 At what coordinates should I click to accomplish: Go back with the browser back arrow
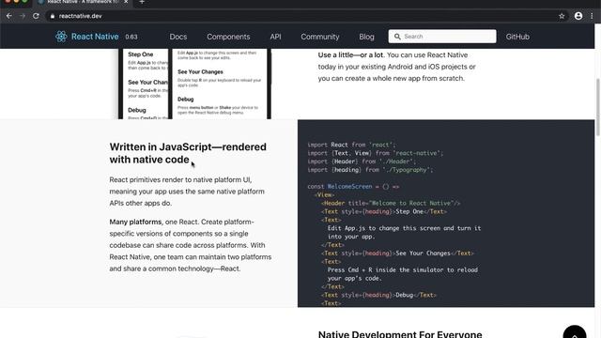pyautogui.click(x=9, y=16)
